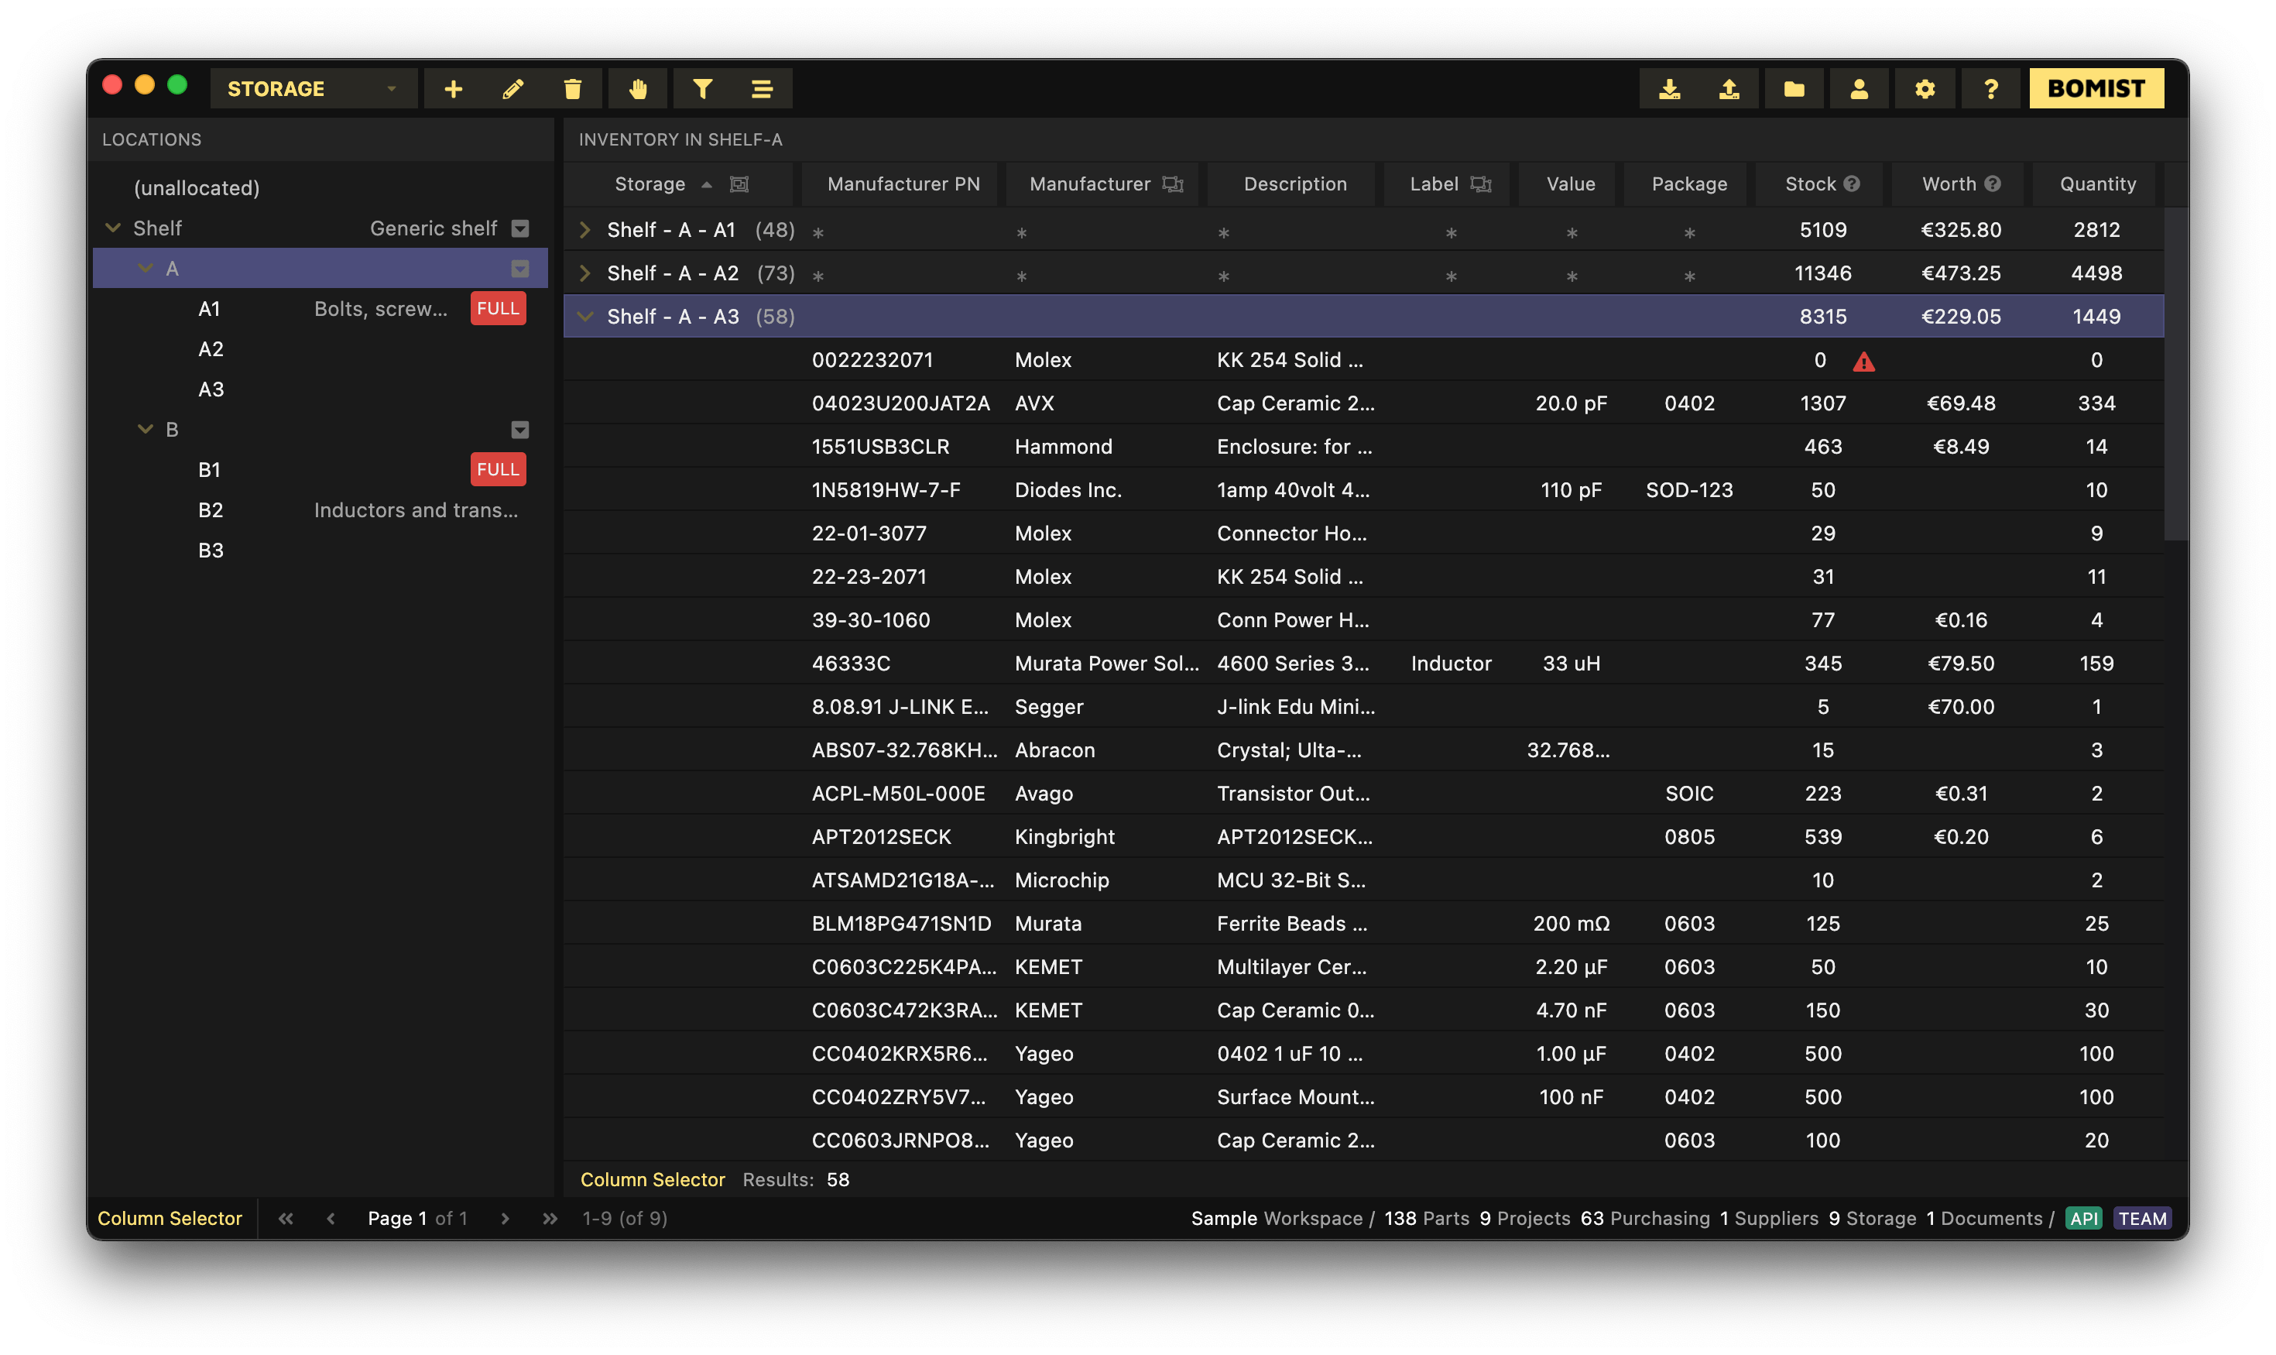Click the Label column link icon
This screenshot has width=2276, height=1355.
1481,184
